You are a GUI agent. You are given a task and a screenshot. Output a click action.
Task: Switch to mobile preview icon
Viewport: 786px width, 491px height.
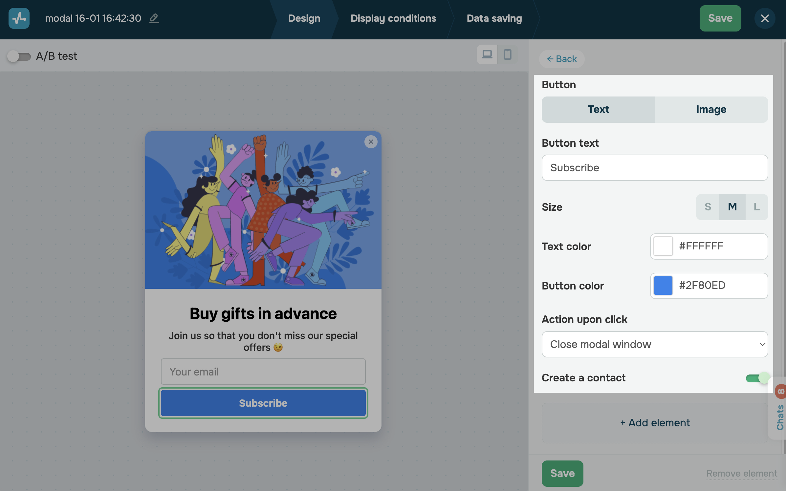507,54
